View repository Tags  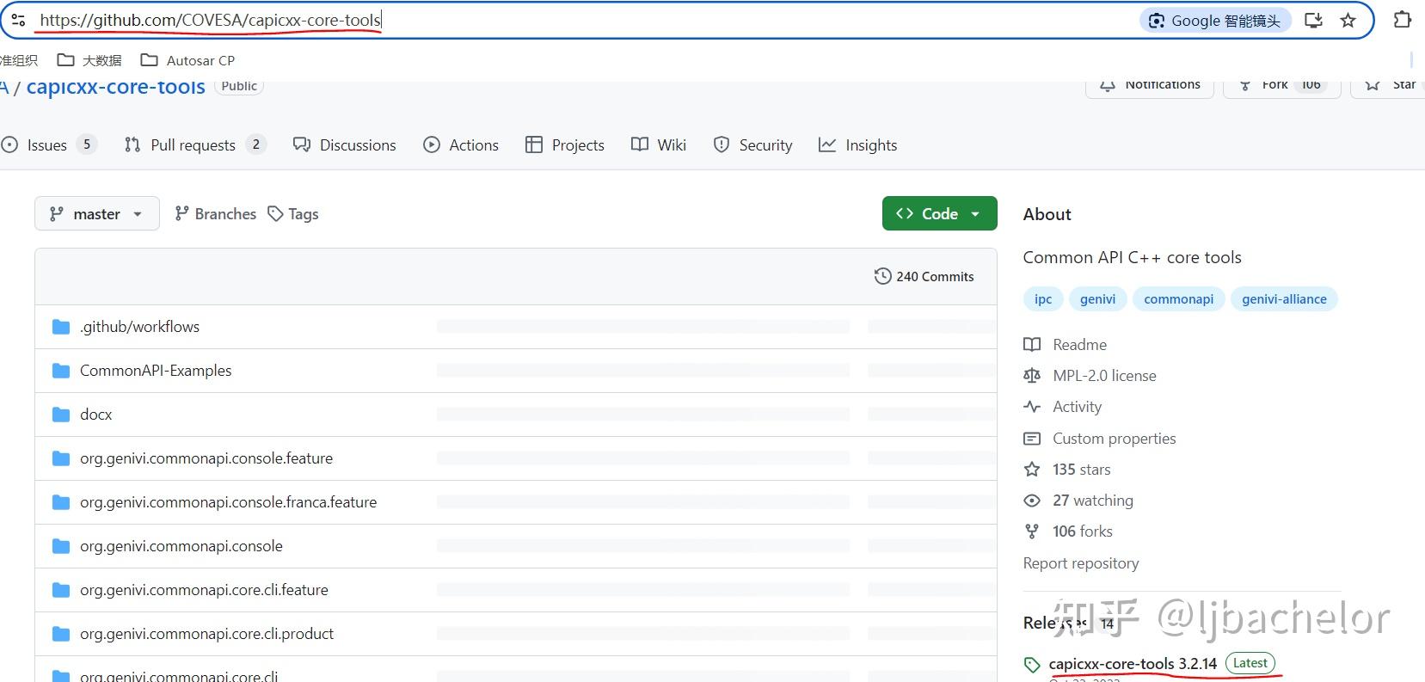[x=293, y=213]
